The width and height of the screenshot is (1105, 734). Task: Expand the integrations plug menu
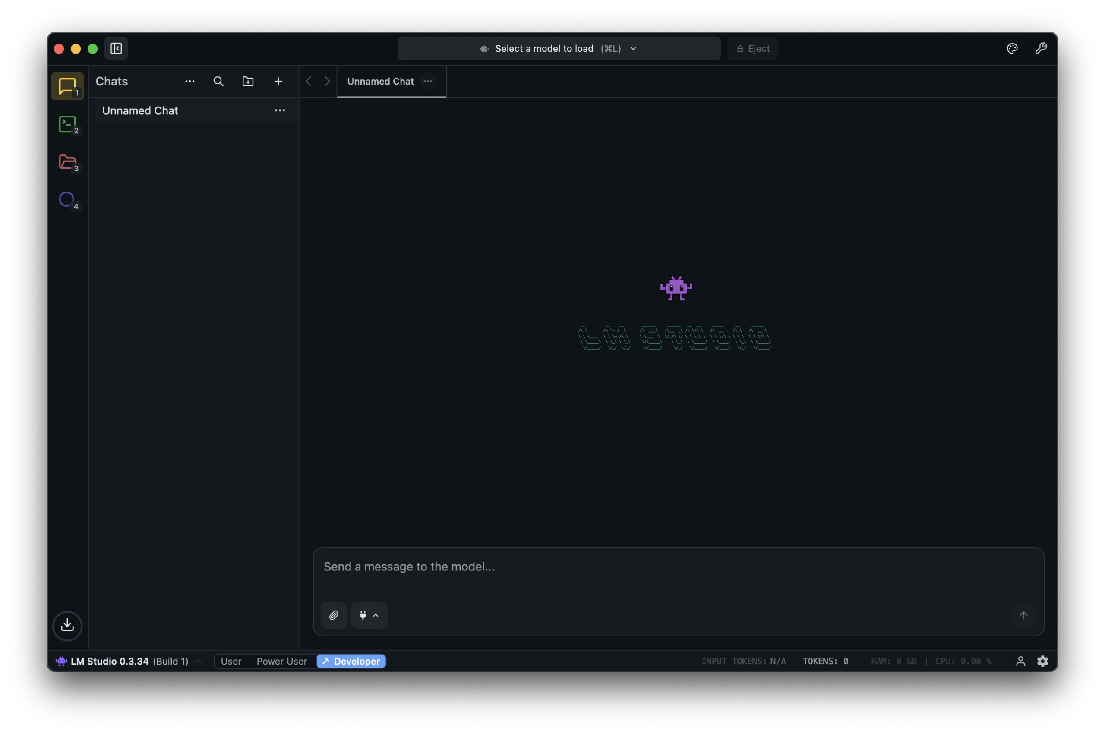coord(369,615)
